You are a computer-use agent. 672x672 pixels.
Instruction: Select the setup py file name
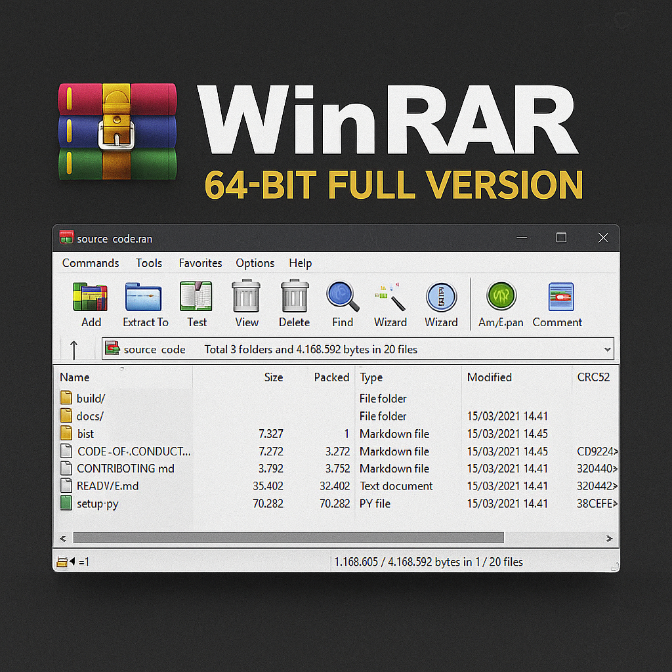97,504
